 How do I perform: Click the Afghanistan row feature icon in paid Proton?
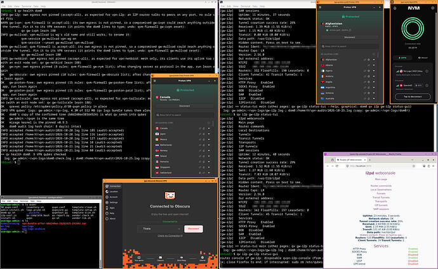point(369,60)
